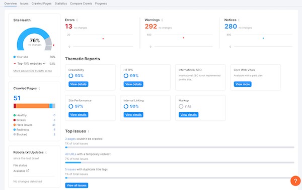This screenshot has width=302, height=190.
Task: Click info icon next to Top Issues
Action: pyautogui.click(x=89, y=131)
